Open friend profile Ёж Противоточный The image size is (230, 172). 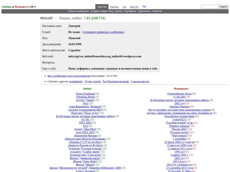tap(115, 82)
